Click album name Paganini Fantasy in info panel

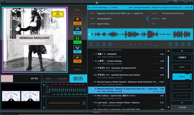coord(103,24)
